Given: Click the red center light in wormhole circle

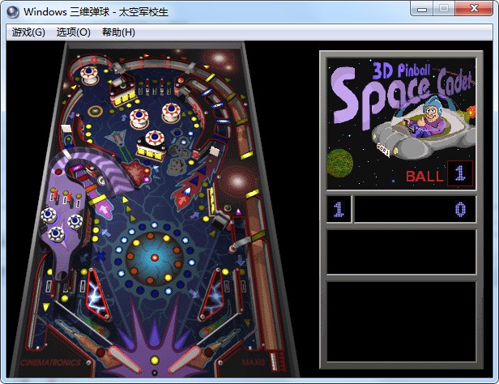Looking at the screenshot, I should [x=155, y=257].
